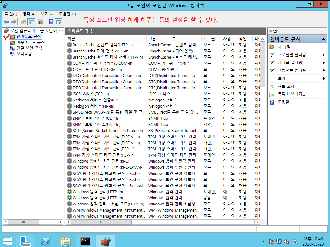Select 아웃바운드 규칙 in the tree

30,43
